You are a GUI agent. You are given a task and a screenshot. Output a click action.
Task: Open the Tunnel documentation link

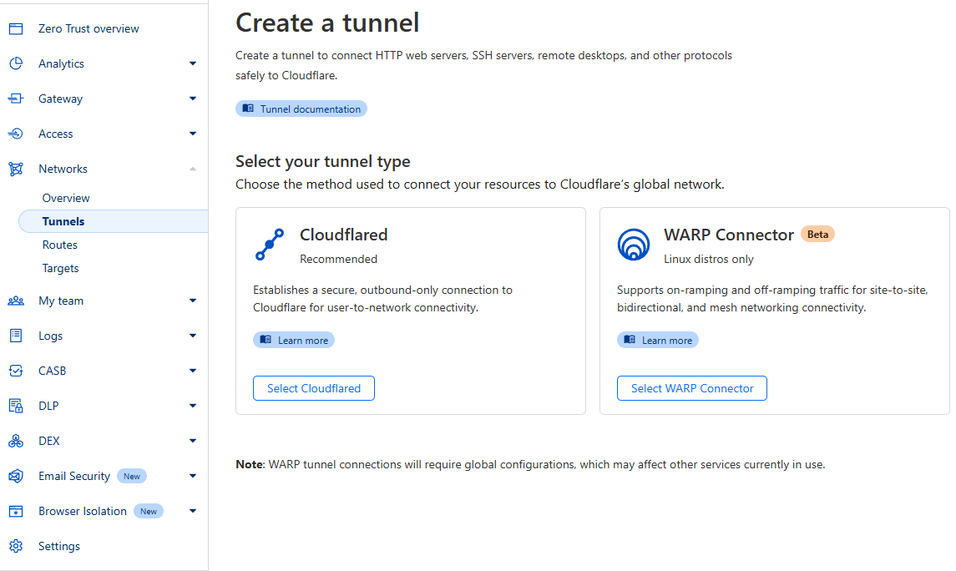[x=301, y=109]
